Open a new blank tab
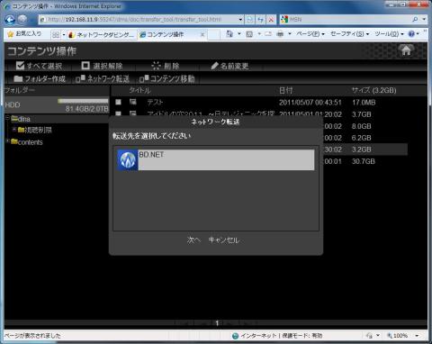The width and height of the screenshot is (432, 344). point(213,35)
